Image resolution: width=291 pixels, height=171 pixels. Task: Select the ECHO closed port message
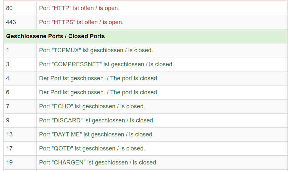pos(92,106)
